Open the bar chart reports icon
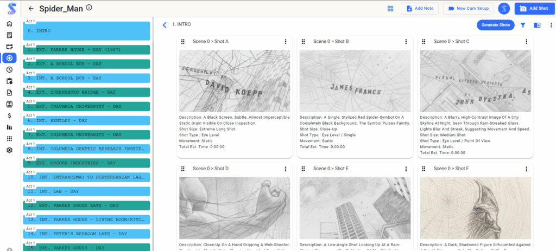 pos(10,127)
